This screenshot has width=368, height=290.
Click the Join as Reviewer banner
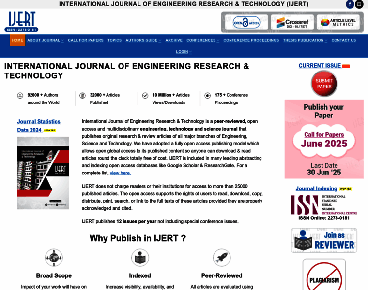coord(324,240)
